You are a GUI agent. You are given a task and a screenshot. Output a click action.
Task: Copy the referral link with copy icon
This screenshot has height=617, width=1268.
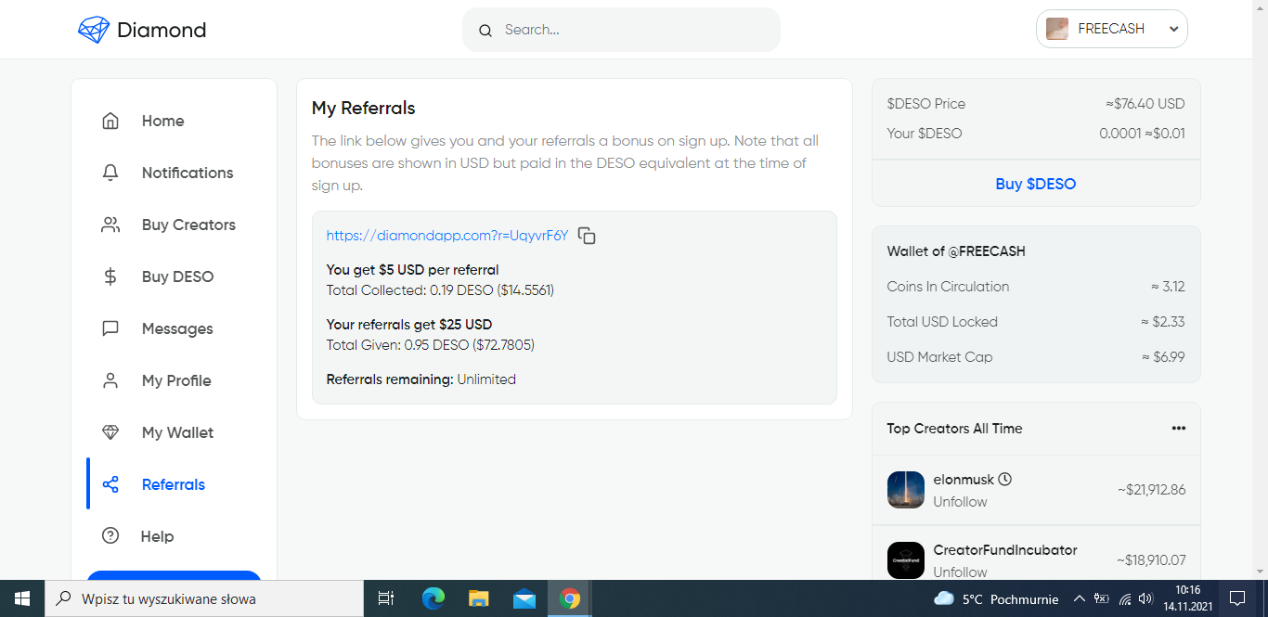pos(587,236)
